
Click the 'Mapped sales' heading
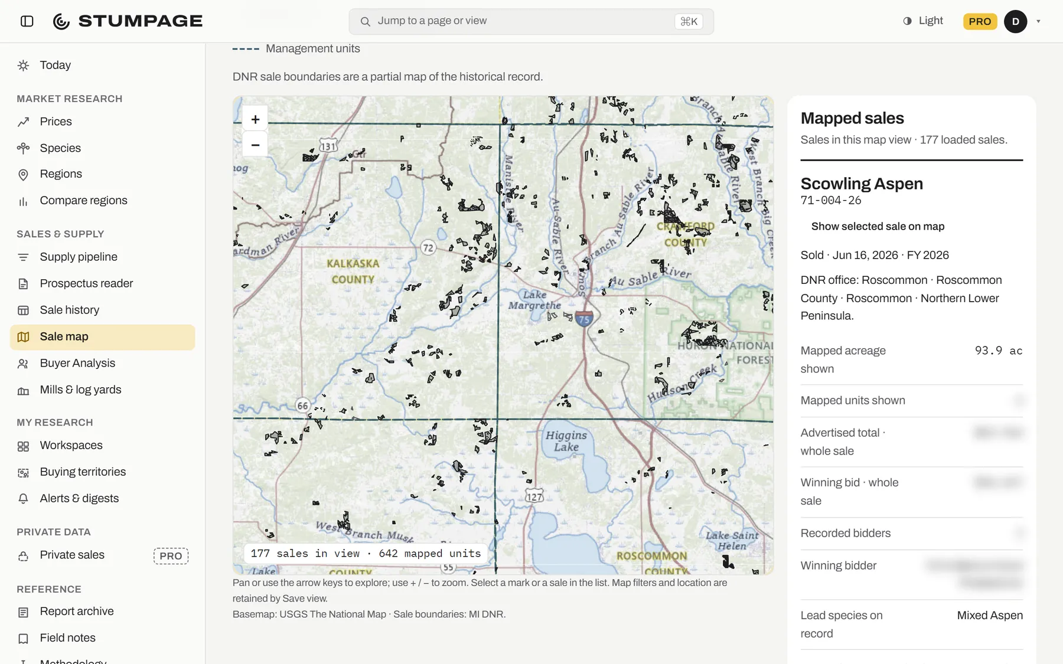pos(852,118)
